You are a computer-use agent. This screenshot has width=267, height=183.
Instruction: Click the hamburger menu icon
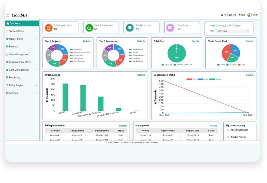[x=8, y=15]
